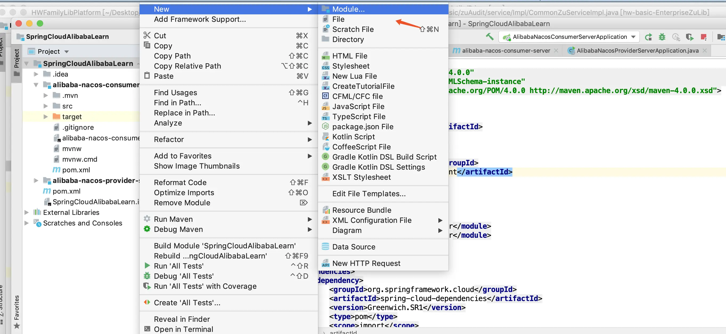The width and height of the screenshot is (726, 334).
Task: Open the Project view selector dropdown
Action: 67,52
